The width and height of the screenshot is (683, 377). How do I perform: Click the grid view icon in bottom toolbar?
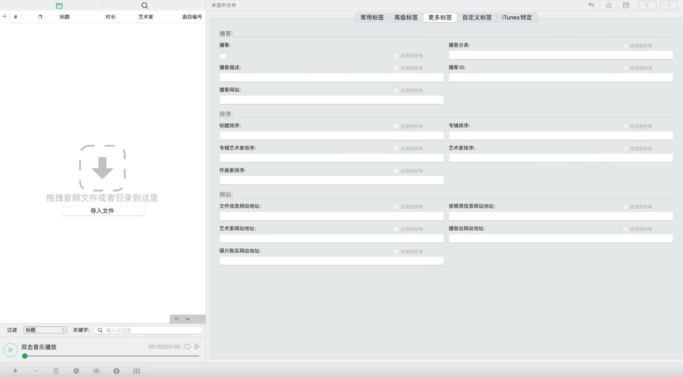coord(137,371)
